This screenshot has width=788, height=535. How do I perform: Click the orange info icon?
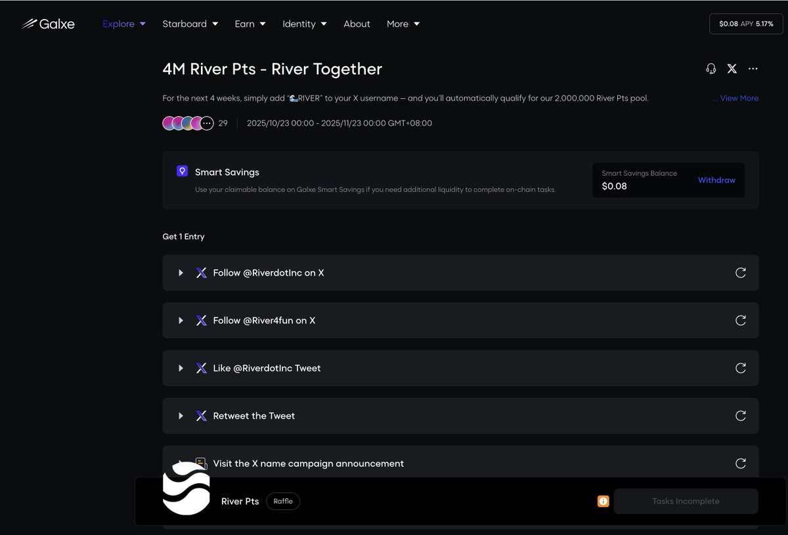click(x=603, y=502)
